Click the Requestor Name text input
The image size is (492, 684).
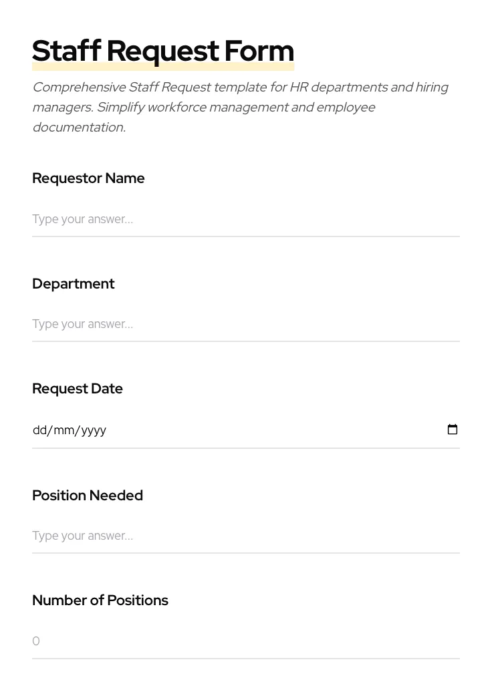point(201,219)
